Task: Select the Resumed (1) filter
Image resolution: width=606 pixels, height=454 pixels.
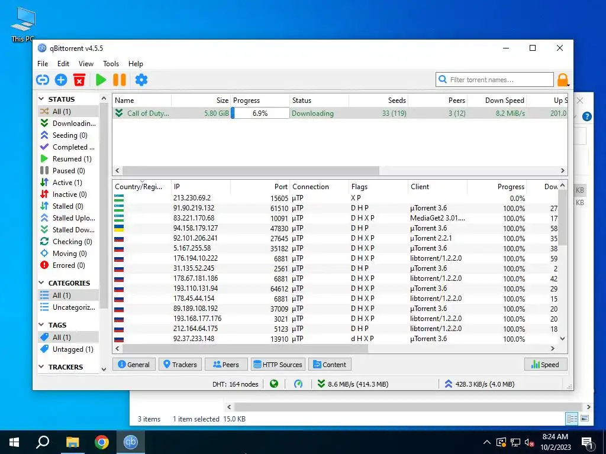Action: [x=68, y=158]
